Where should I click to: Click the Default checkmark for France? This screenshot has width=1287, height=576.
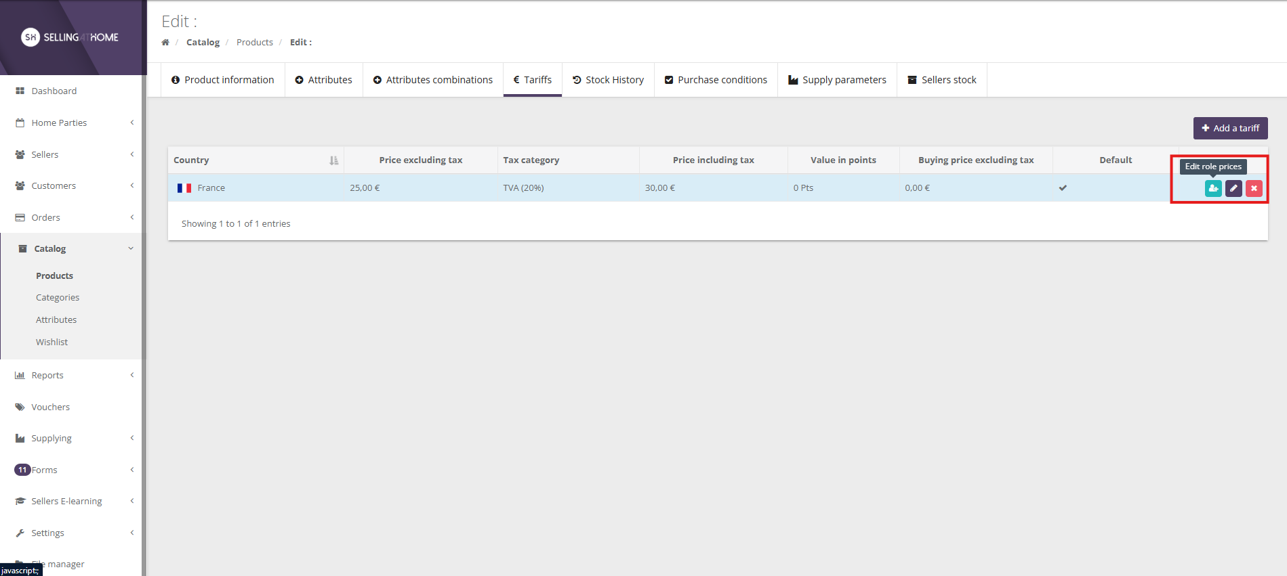click(x=1063, y=188)
